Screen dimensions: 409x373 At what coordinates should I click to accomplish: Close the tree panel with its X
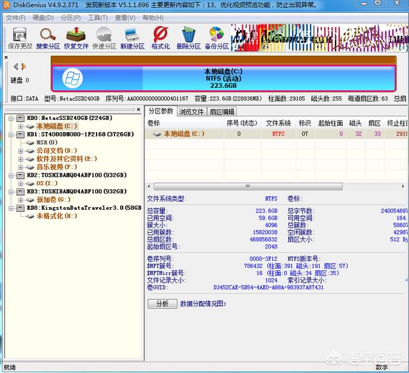pyautogui.click(x=139, y=109)
